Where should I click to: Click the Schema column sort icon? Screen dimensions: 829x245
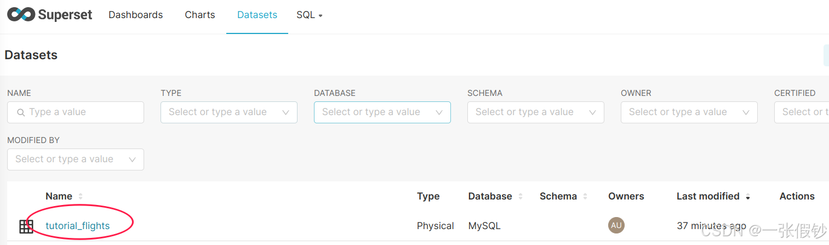pyautogui.click(x=585, y=196)
